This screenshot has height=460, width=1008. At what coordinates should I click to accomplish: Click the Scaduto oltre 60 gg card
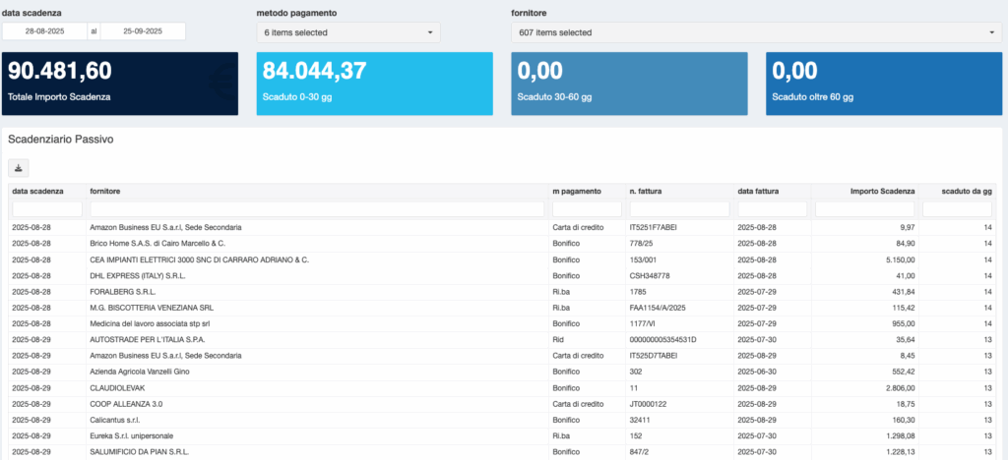pos(884,84)
